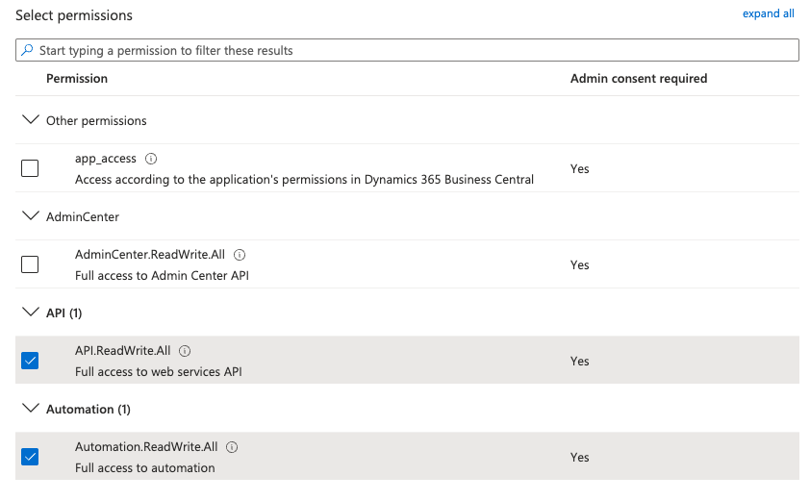Focus the permission filter search field
The width and height of the screenshot is (810, 501).
(x=414, y=50)
